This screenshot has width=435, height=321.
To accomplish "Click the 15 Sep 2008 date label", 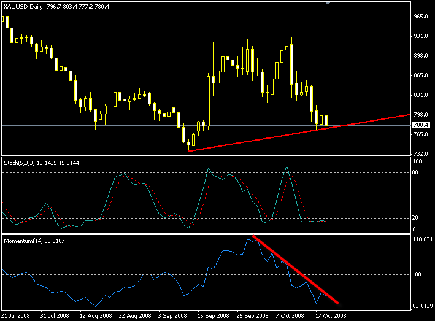I will (x=214, y=315).
